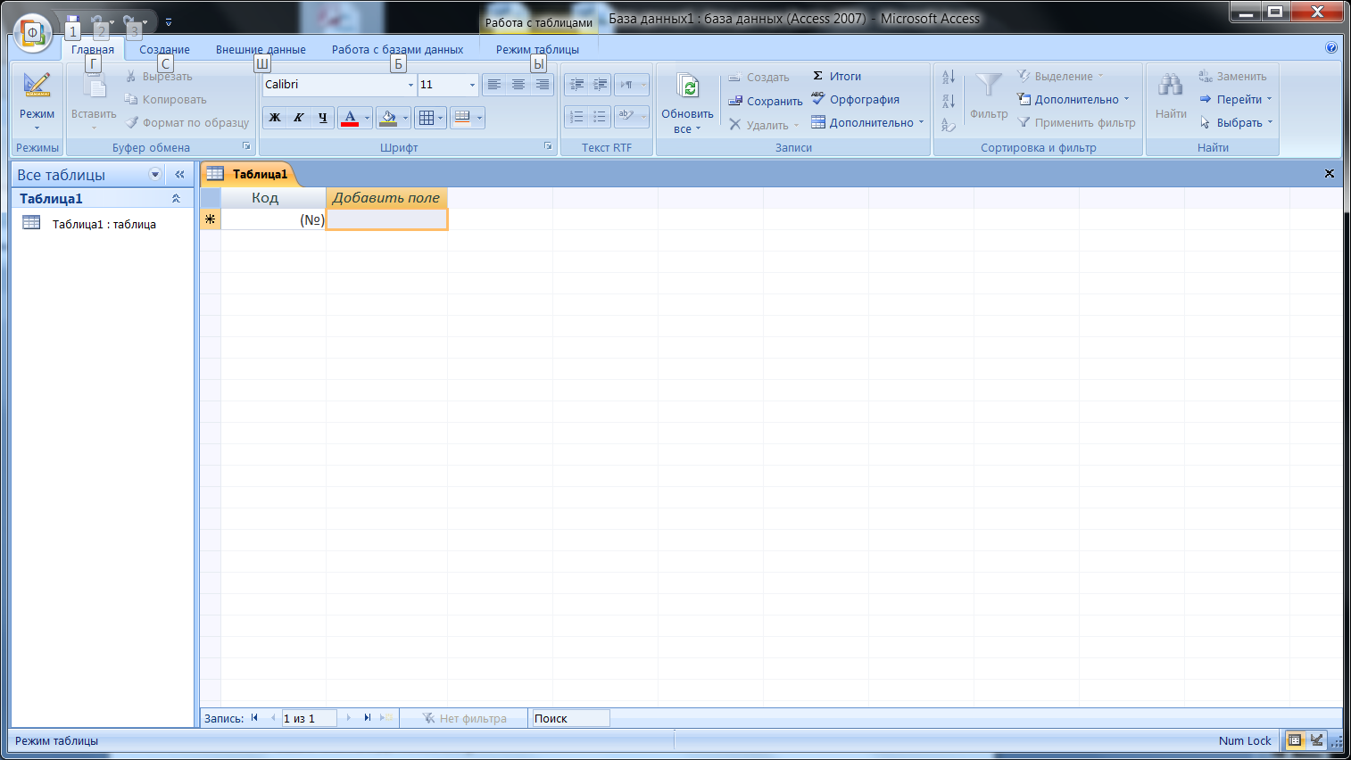Apply numbered list in Текст RTF group
The height and width of the screenshot is (760, 1351).
[576, 117]
